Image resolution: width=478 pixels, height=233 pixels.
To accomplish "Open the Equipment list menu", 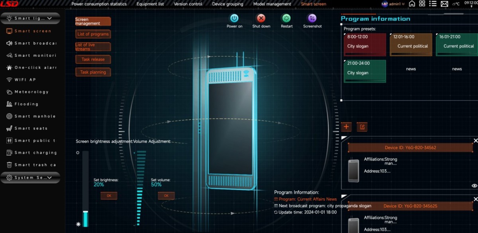I will tap(150, 4).
